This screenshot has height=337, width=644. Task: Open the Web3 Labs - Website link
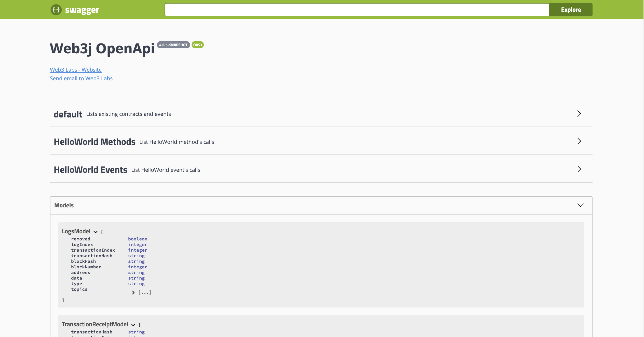pos(76,70)
